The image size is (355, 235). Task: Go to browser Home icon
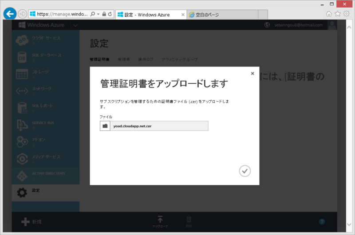tap(329, 14)
